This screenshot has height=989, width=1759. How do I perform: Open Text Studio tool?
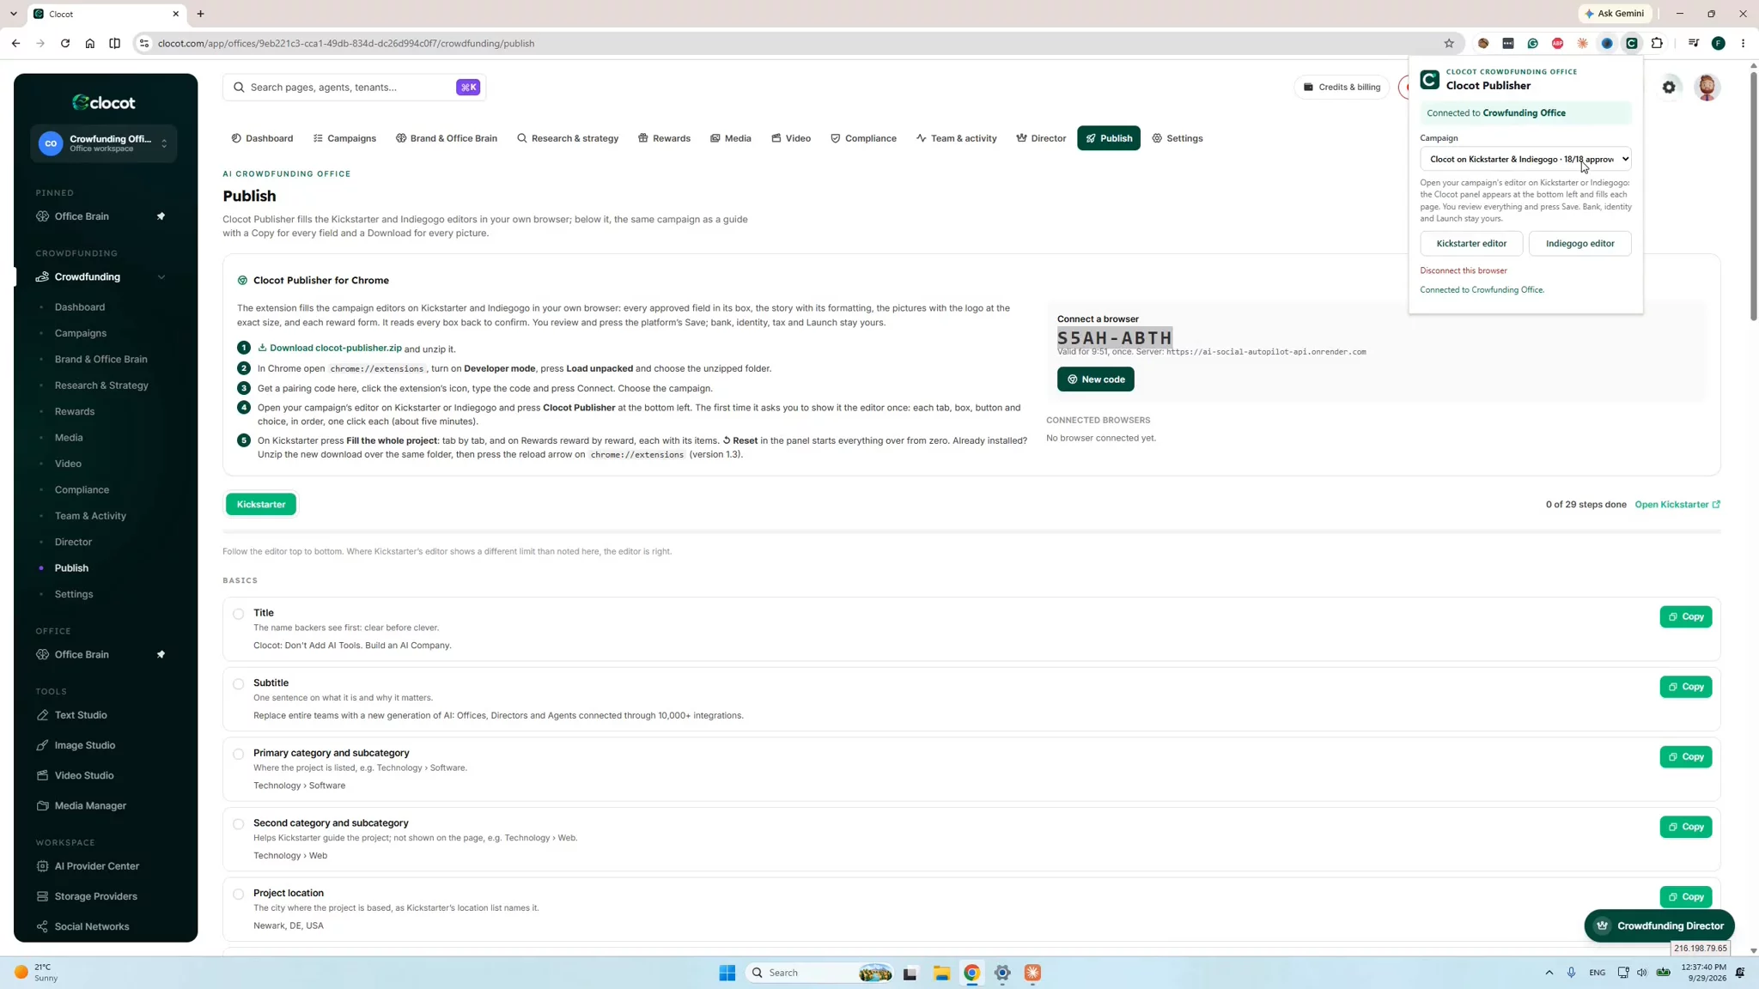(x=81, y=715)
